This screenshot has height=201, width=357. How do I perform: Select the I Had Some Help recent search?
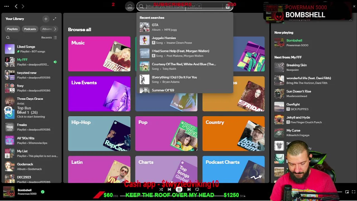tap(185, 53)
